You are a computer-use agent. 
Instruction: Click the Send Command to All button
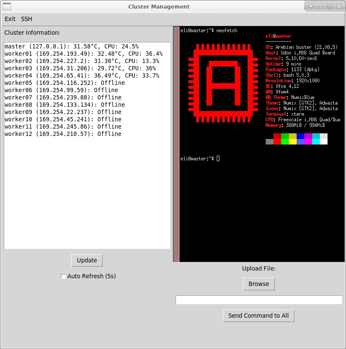point(258,316)
